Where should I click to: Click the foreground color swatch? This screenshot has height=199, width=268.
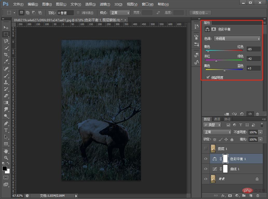5,168
